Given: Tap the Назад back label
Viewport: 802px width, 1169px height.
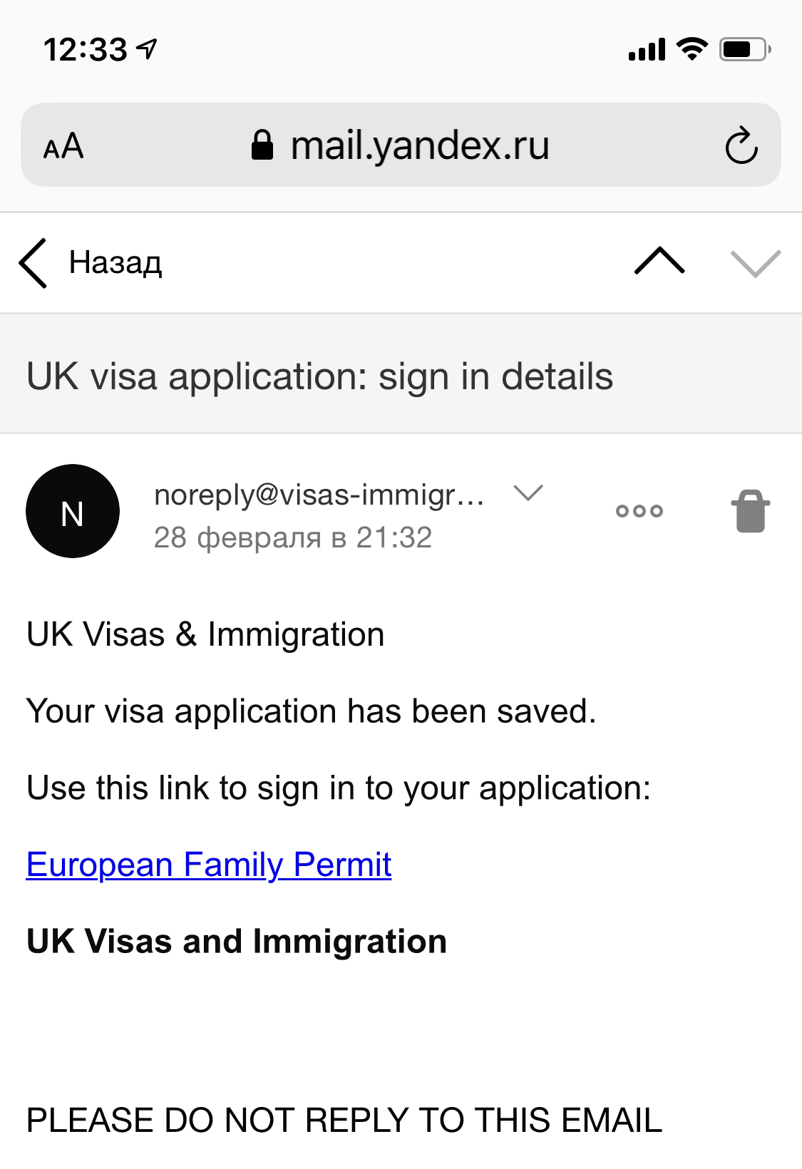Looking at the screenshot, I should [115, 263].
